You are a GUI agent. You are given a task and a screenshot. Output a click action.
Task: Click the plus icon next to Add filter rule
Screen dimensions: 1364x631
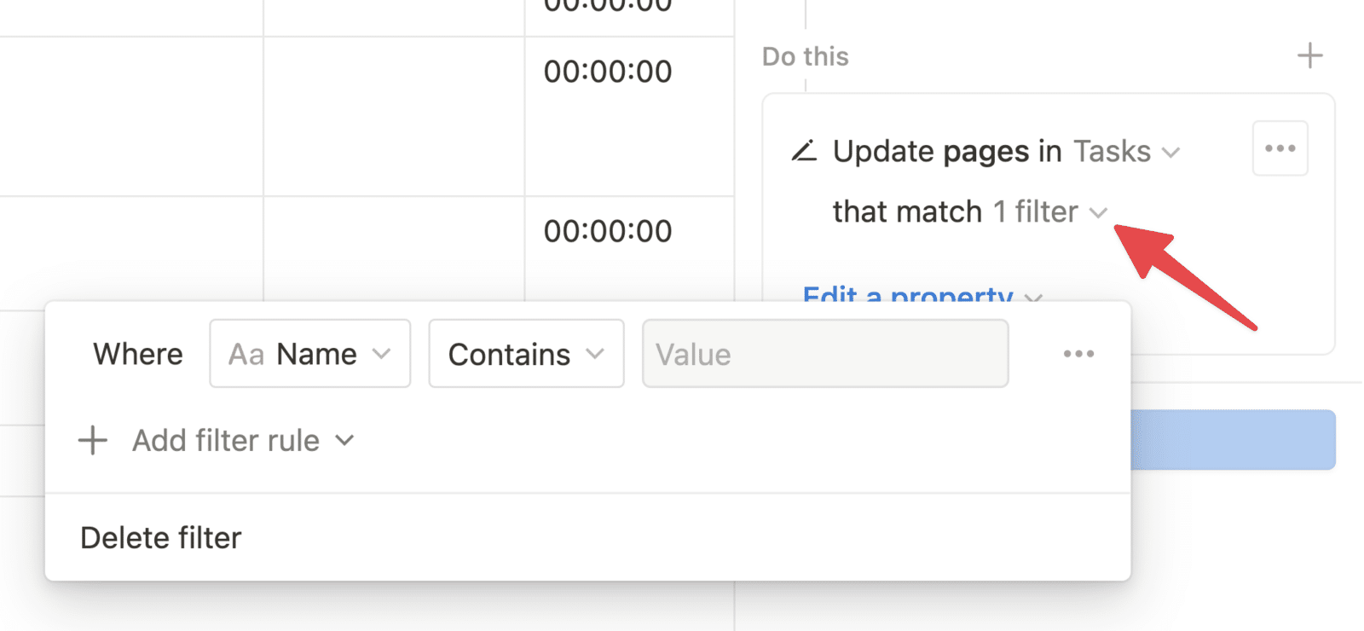point(92,440)
